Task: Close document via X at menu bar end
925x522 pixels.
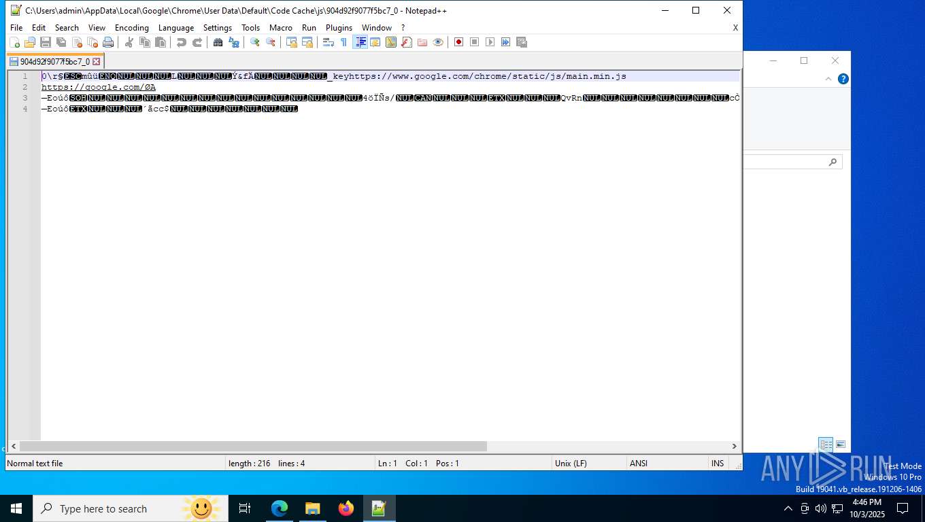Action: pyautogui.click(x=735, y=28)
